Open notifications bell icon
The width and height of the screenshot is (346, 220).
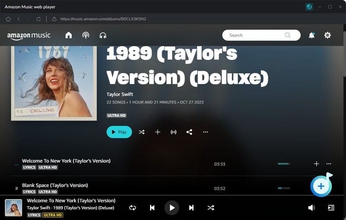click(x=311, y=35)
